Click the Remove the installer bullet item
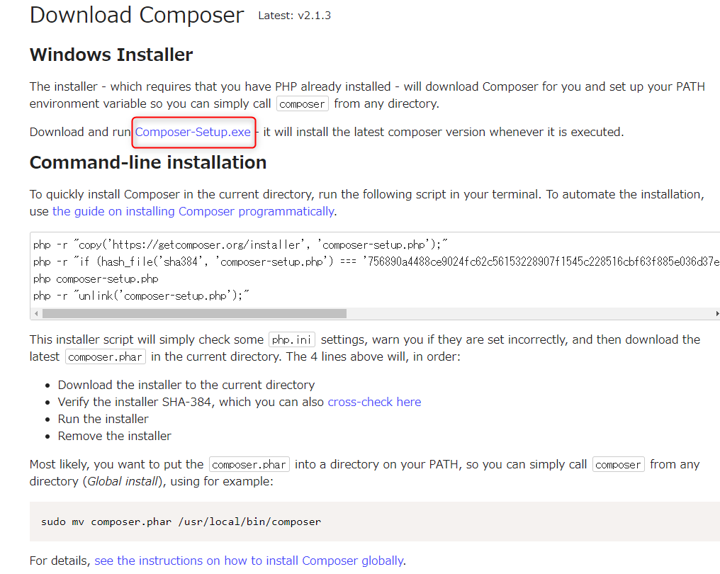This screenshot has height=574, width=720. 114,437
